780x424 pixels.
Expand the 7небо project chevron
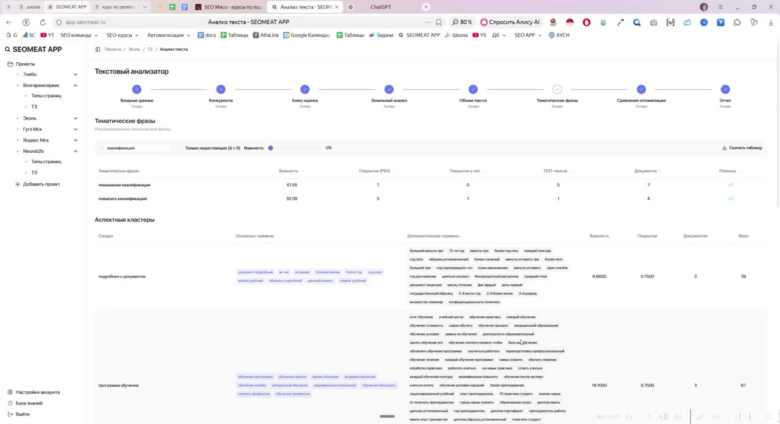76,74
